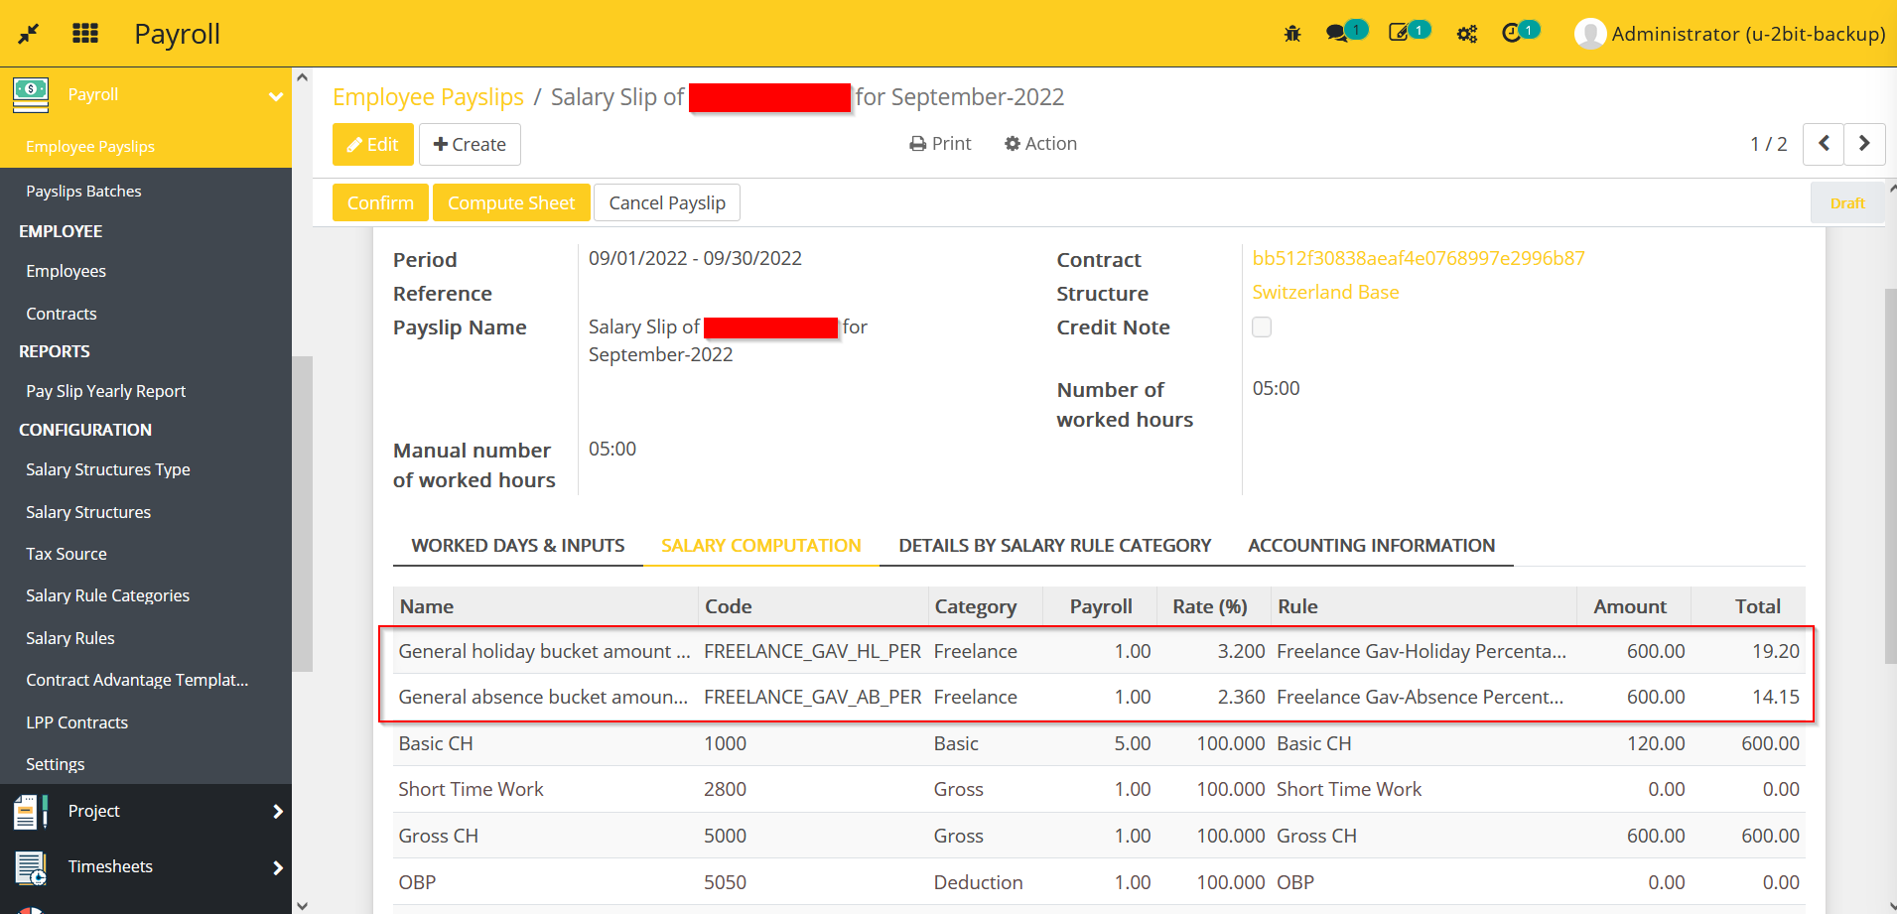This screenshot has width=1897, height=914.
Task: Click the settings gears icon
Action: coord(1466,33)
